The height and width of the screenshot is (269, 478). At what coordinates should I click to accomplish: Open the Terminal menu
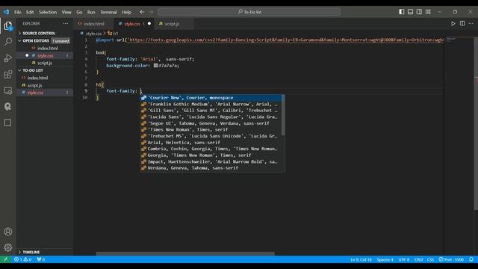[x=108, y=12]
